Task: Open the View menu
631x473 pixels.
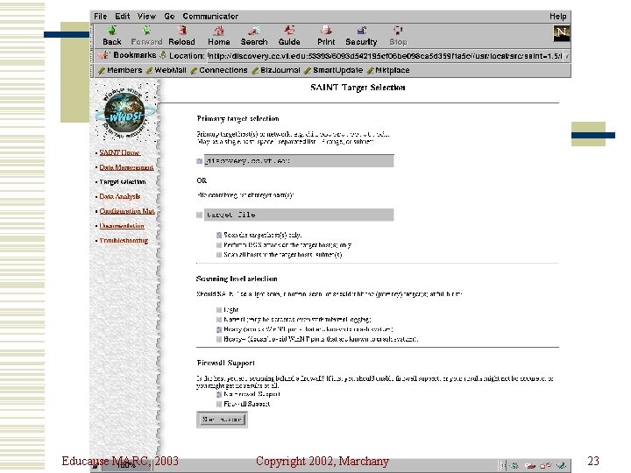Action: click(x=146, y=16)
